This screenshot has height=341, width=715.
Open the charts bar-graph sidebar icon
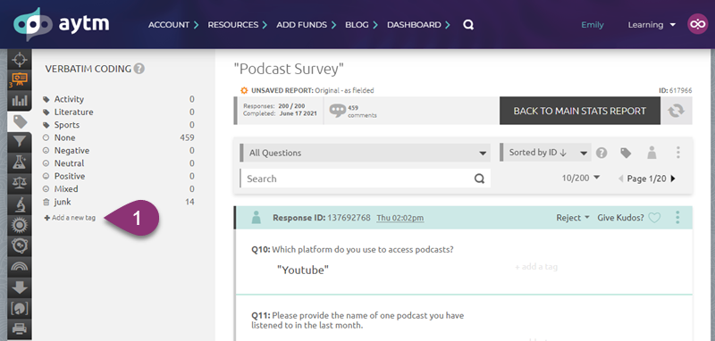point(20,100)
